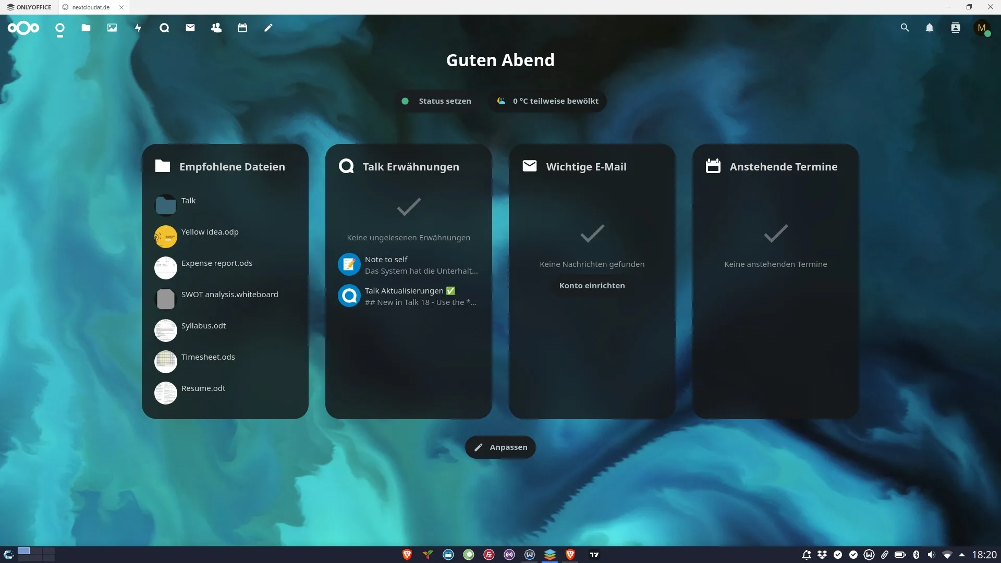Open the Photos app icon
Screen dimensions: 1001x563
(112, 28)
